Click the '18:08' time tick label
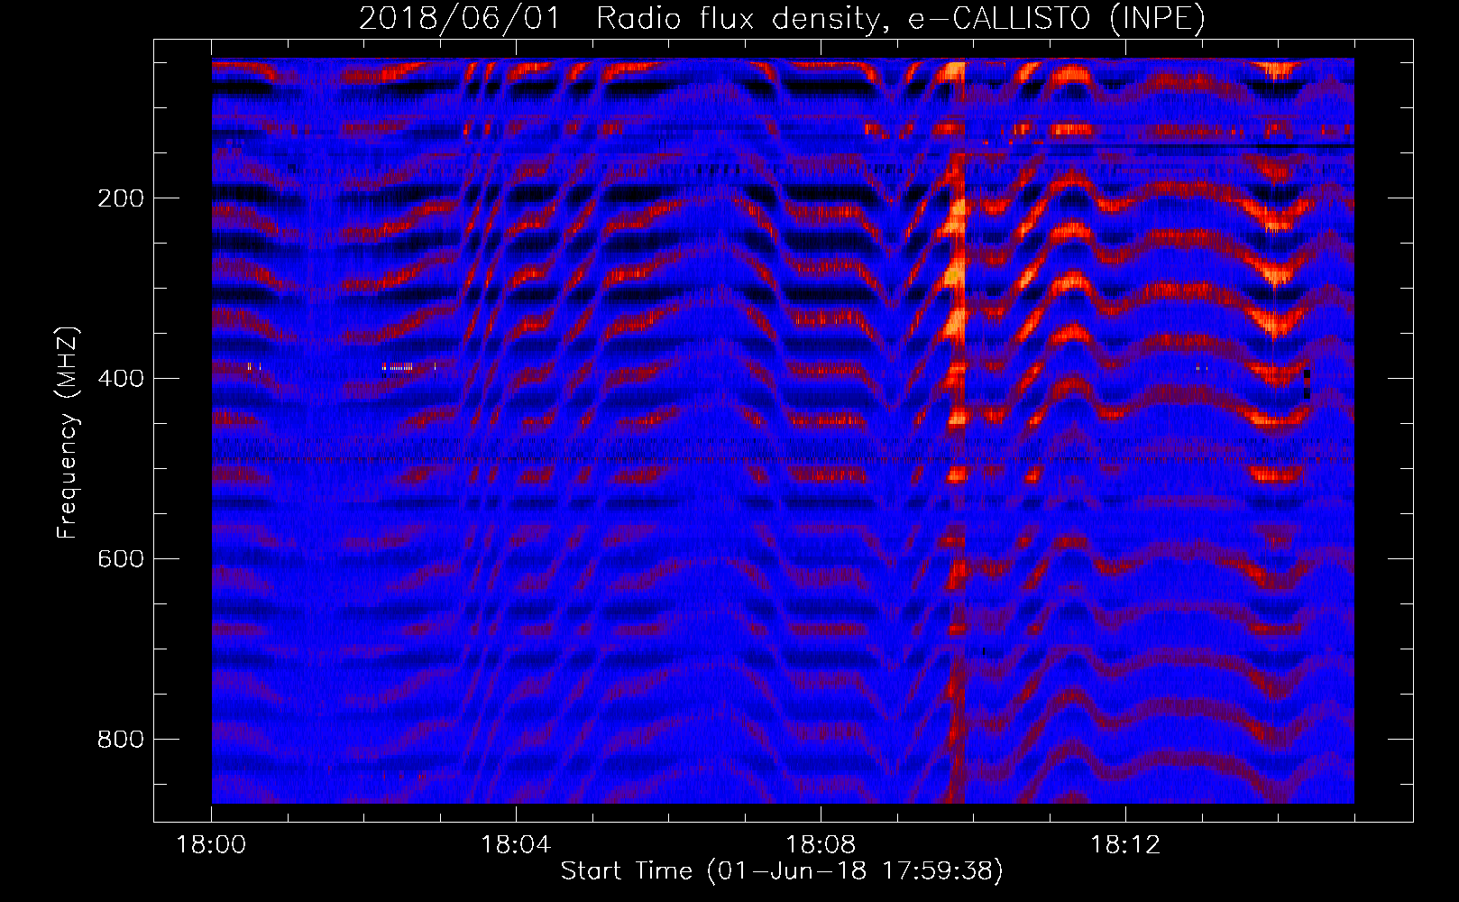The width and height of the screenshot is (1459, 902). pyautogui.click(x=821, y=845)
